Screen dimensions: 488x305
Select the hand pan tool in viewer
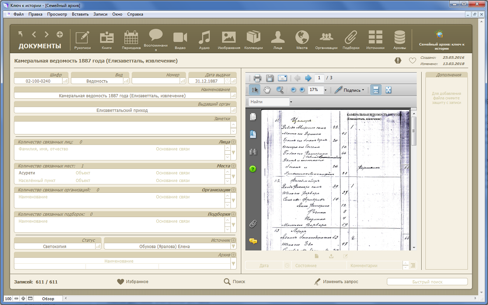(267, 90)
